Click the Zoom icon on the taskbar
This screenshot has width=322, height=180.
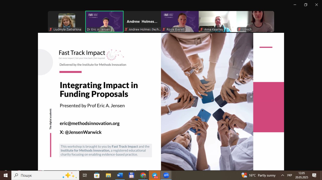tap(166, 175)
